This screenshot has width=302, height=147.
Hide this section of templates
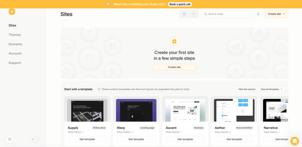pyautogui.click(x=246, y=89)
